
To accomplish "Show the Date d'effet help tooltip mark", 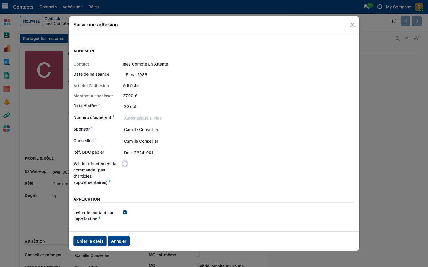I will 99,105.
